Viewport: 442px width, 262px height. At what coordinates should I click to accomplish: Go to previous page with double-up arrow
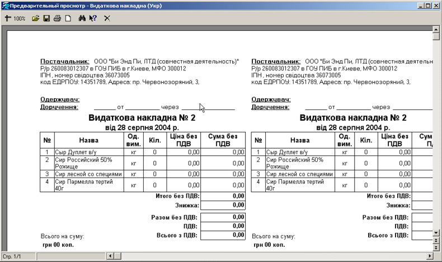(436, 240)
